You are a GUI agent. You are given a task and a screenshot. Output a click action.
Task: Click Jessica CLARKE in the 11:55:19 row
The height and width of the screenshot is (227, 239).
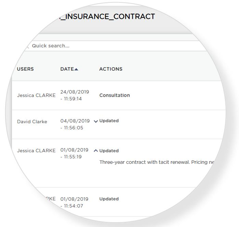[36, 151]
